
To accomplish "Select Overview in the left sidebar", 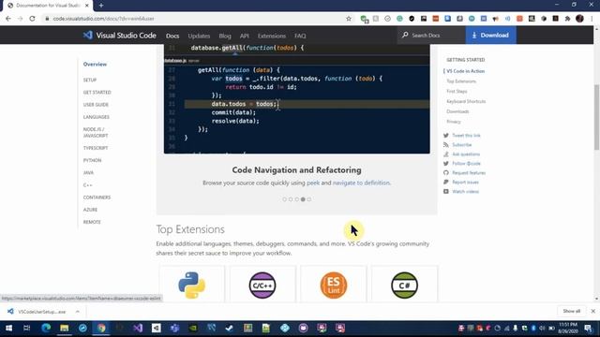I will coord(95,65).
